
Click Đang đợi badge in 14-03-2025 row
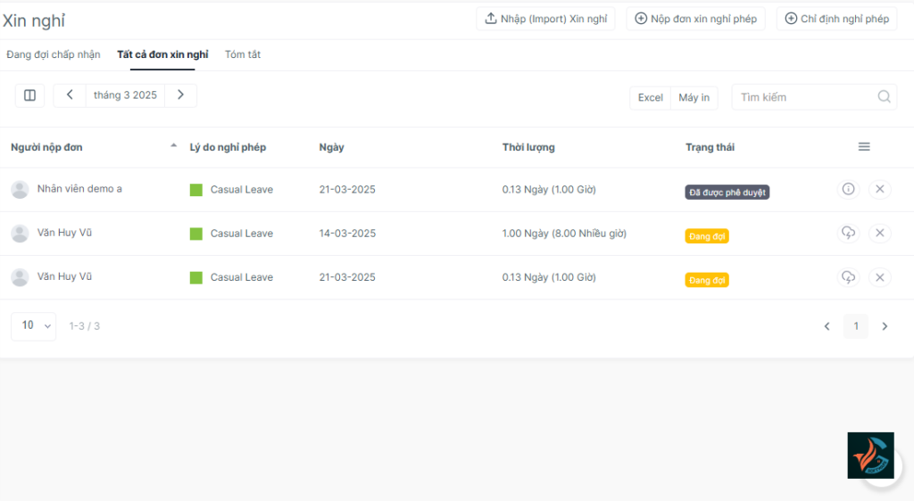coord(707,236)
